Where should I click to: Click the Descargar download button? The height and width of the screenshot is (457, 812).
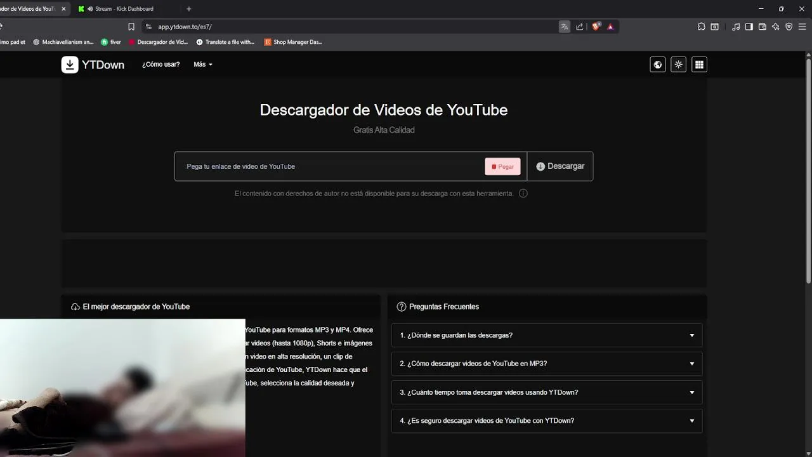(x=560, y=166)
